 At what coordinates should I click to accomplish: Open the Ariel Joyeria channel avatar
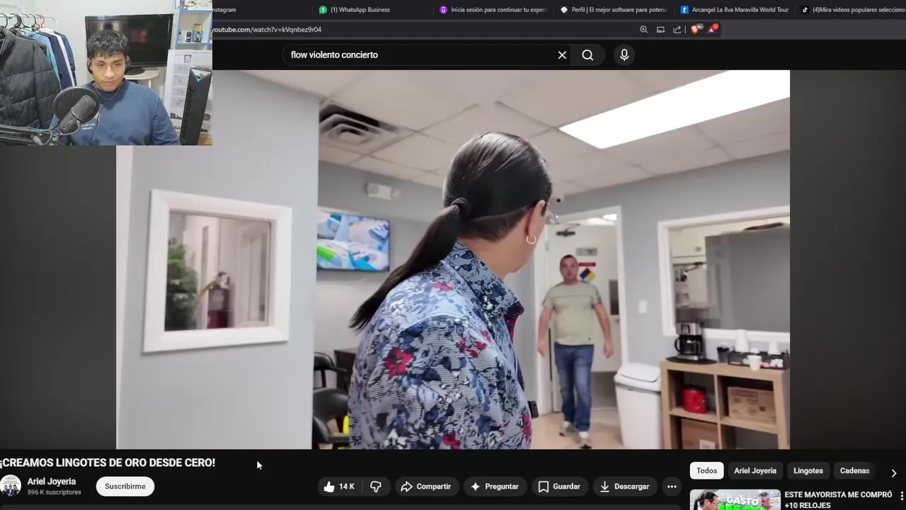point(11,486)
